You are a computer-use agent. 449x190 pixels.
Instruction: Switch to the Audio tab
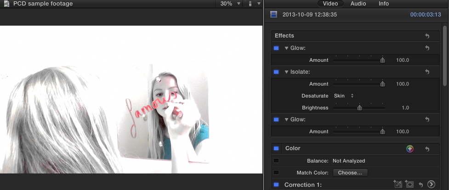[x=358, y=4]
